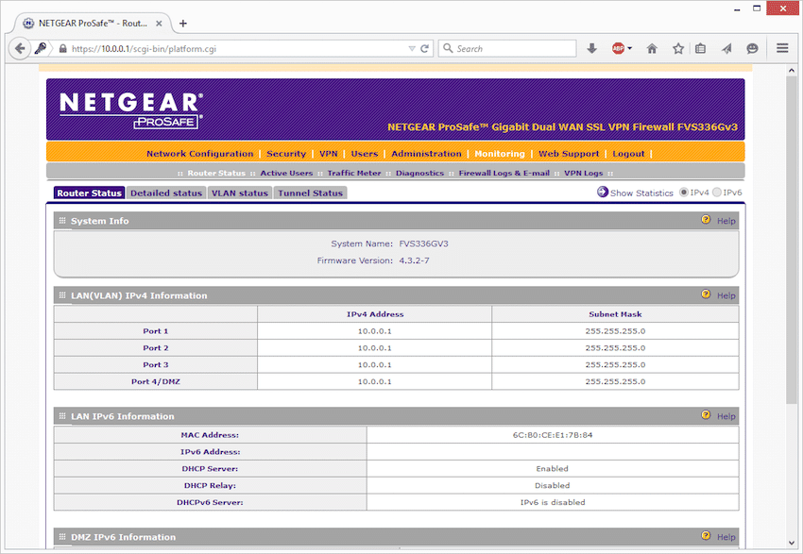Open VPN Logs submenu link
The image size is (803, 554).
pos(583,173)
